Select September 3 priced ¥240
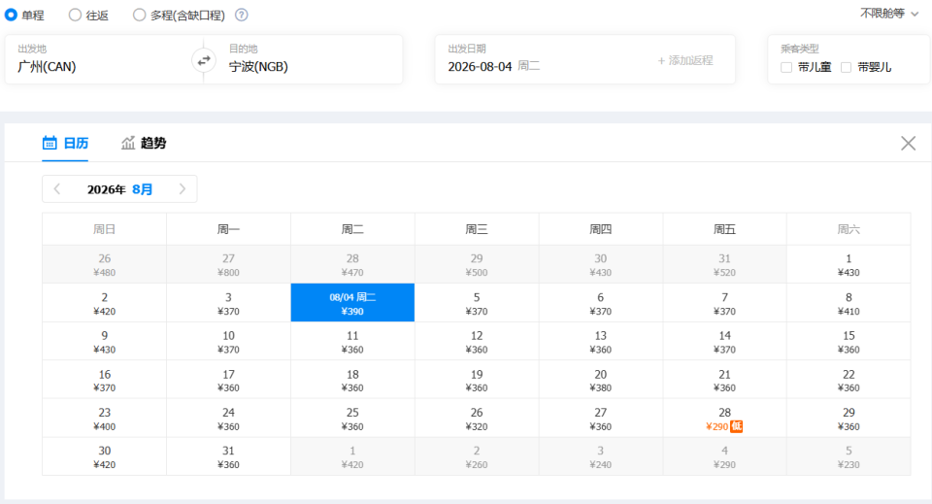Screen dimensions: 932x504 (x=600, y=457)
